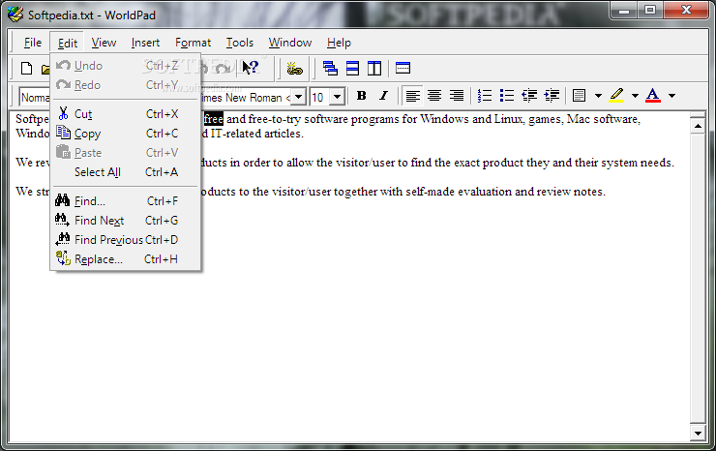Open the Format menu
Viewport: 716px width, 451px height.
coord(193,43)
